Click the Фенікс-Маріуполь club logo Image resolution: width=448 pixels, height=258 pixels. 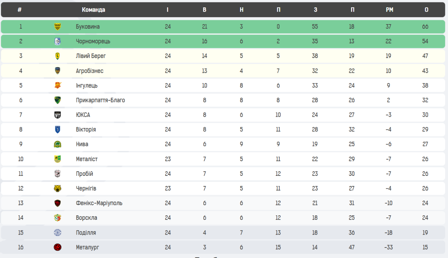coord(57,203)
